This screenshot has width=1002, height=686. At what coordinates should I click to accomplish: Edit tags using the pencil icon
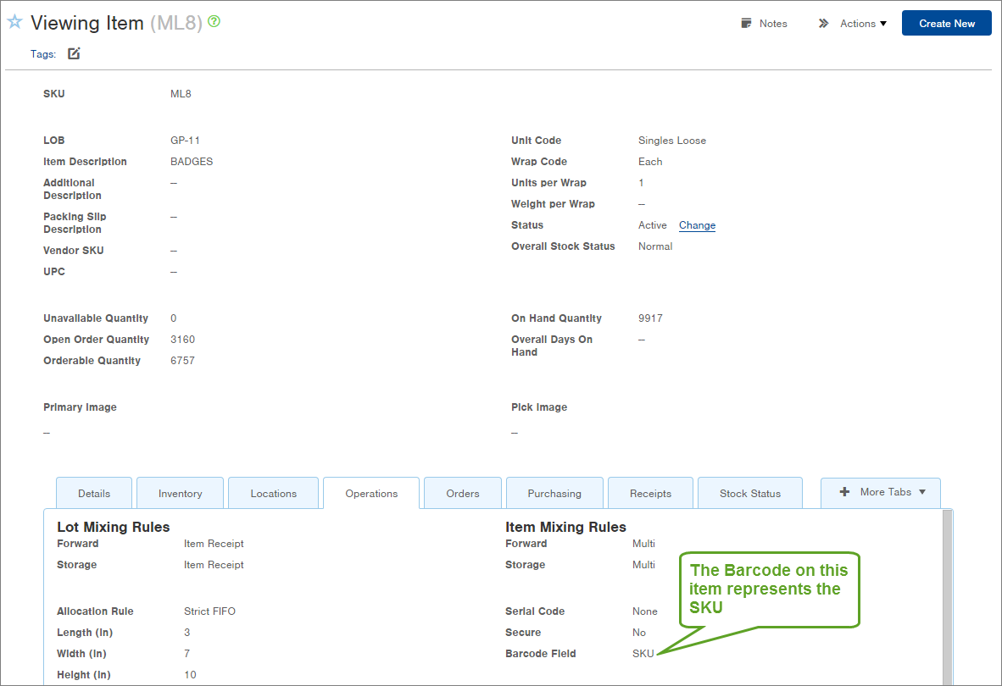point(74,53)
